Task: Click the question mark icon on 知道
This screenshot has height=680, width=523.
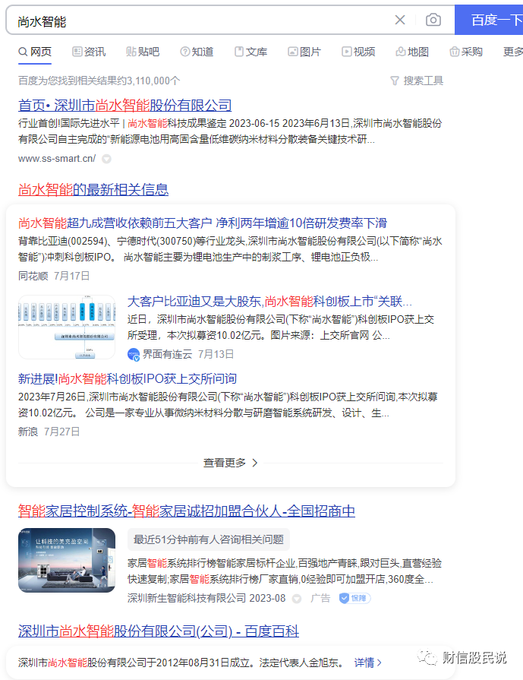Action: tap(184, 52)
